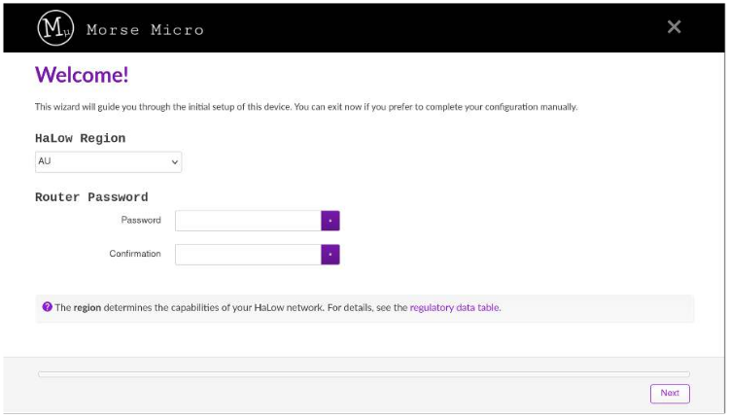
Task: Reveal the Password field contents
Action: point(330,221)
